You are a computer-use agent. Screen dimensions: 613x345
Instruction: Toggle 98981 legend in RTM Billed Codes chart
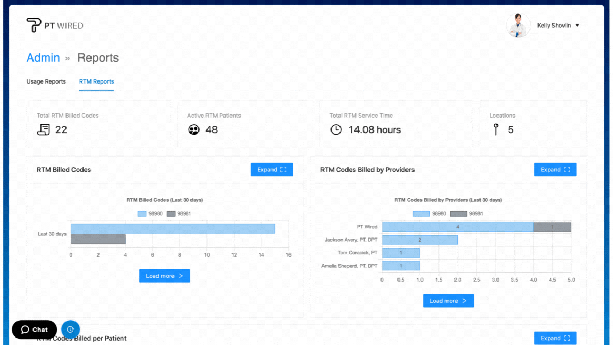[x=178, y=213]
